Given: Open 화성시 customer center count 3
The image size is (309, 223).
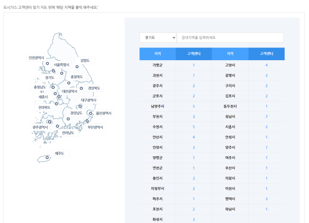Looking at the screenshot, I should 194,219.
